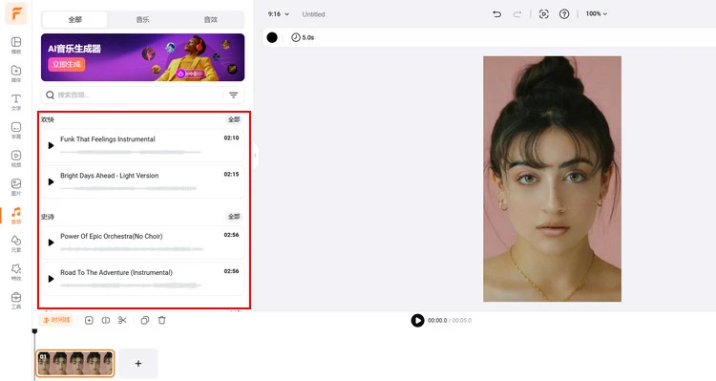Click the 立即生成 button on banner
The width and height of the screenshot is (716, 381).
(67, 64)
